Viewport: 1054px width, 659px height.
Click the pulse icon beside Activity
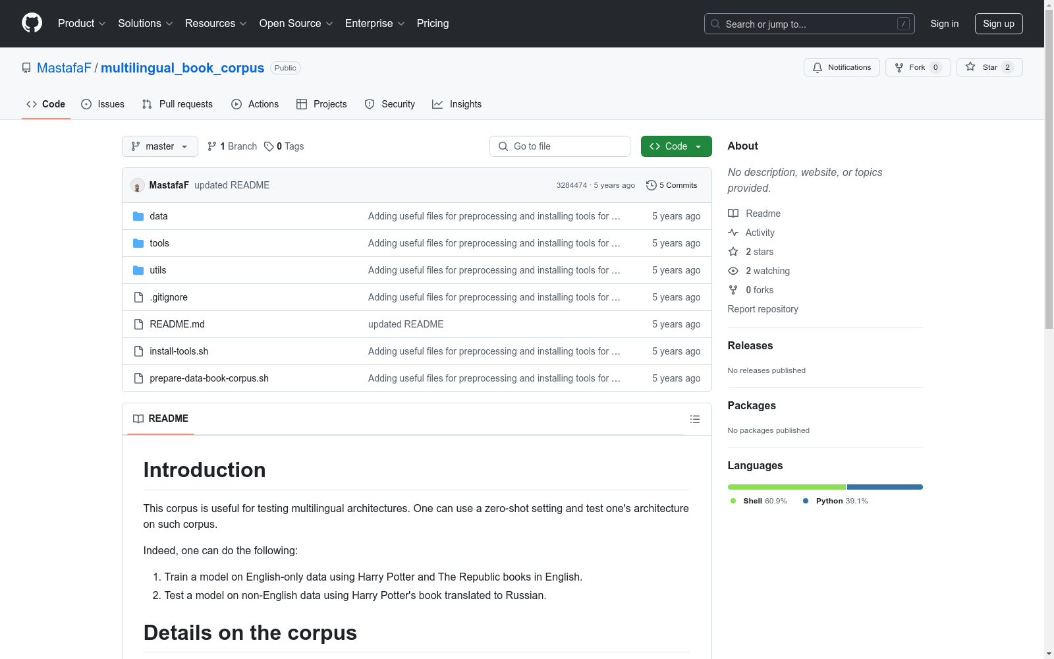[x=733, y=233]
